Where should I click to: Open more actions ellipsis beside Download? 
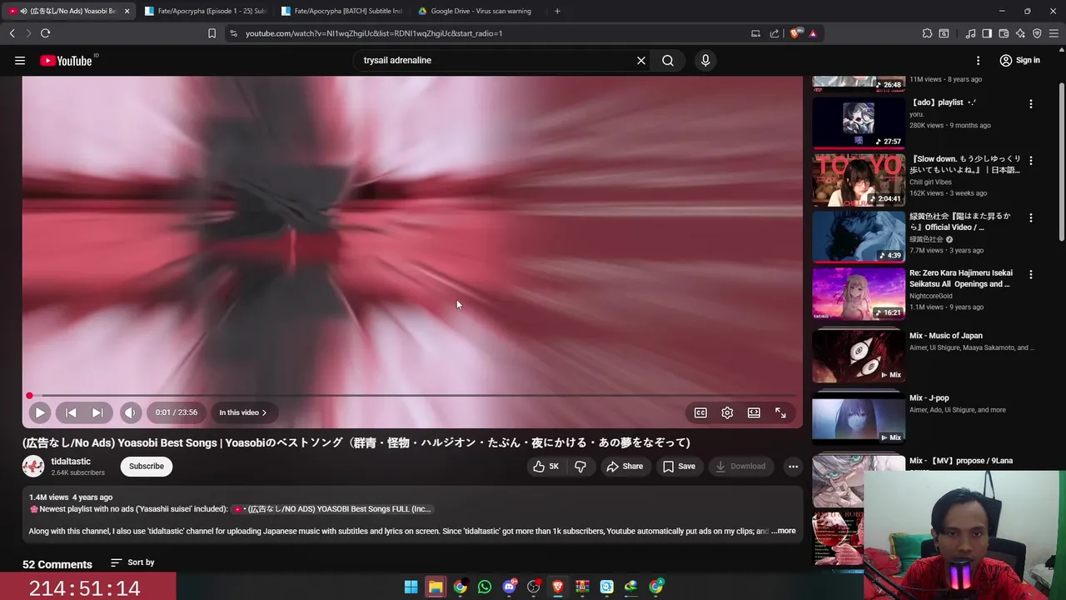pos(793,467)
